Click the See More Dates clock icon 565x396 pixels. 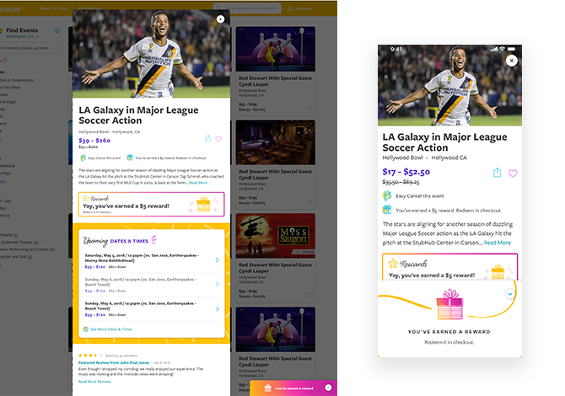click(85, 329)
